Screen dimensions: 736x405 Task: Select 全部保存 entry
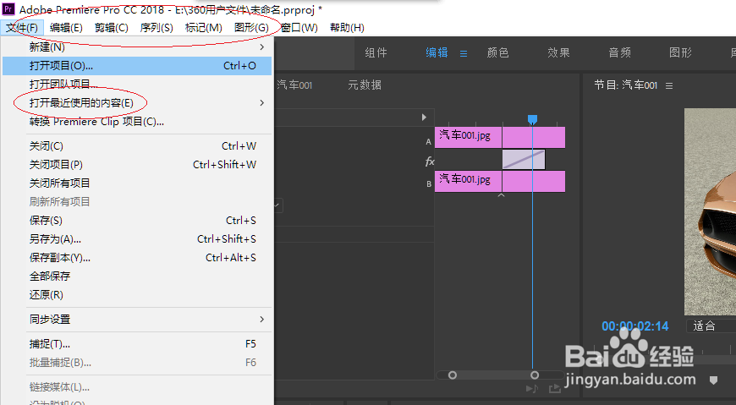tap(137, 276)
